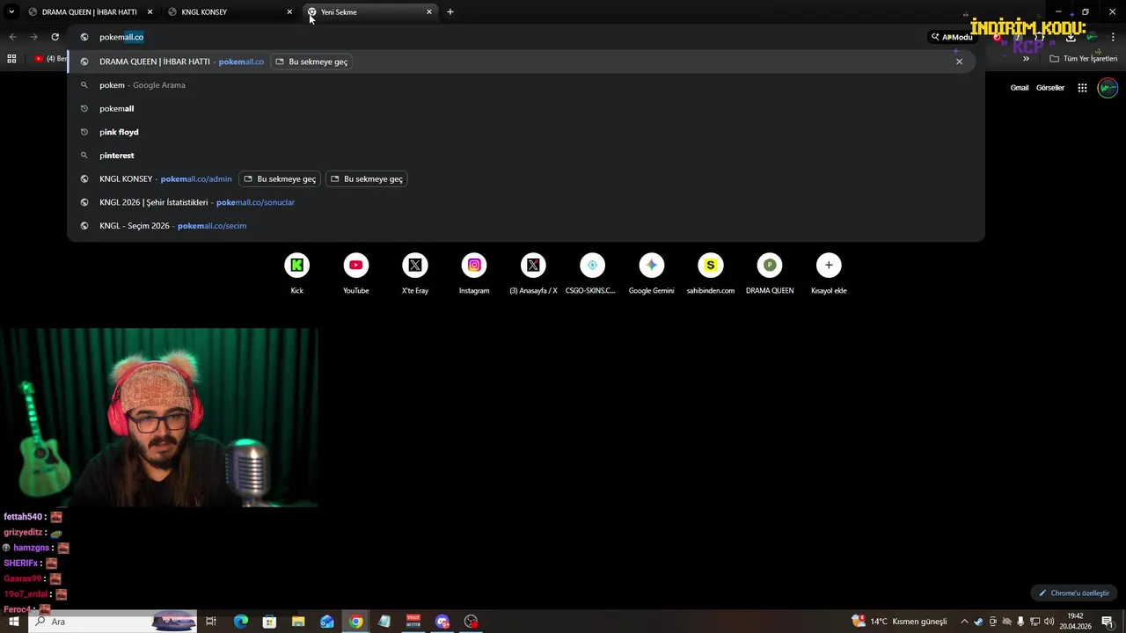Open the Gmail link
Viewport: 1126px width, 633px height.
point(1020,88)
